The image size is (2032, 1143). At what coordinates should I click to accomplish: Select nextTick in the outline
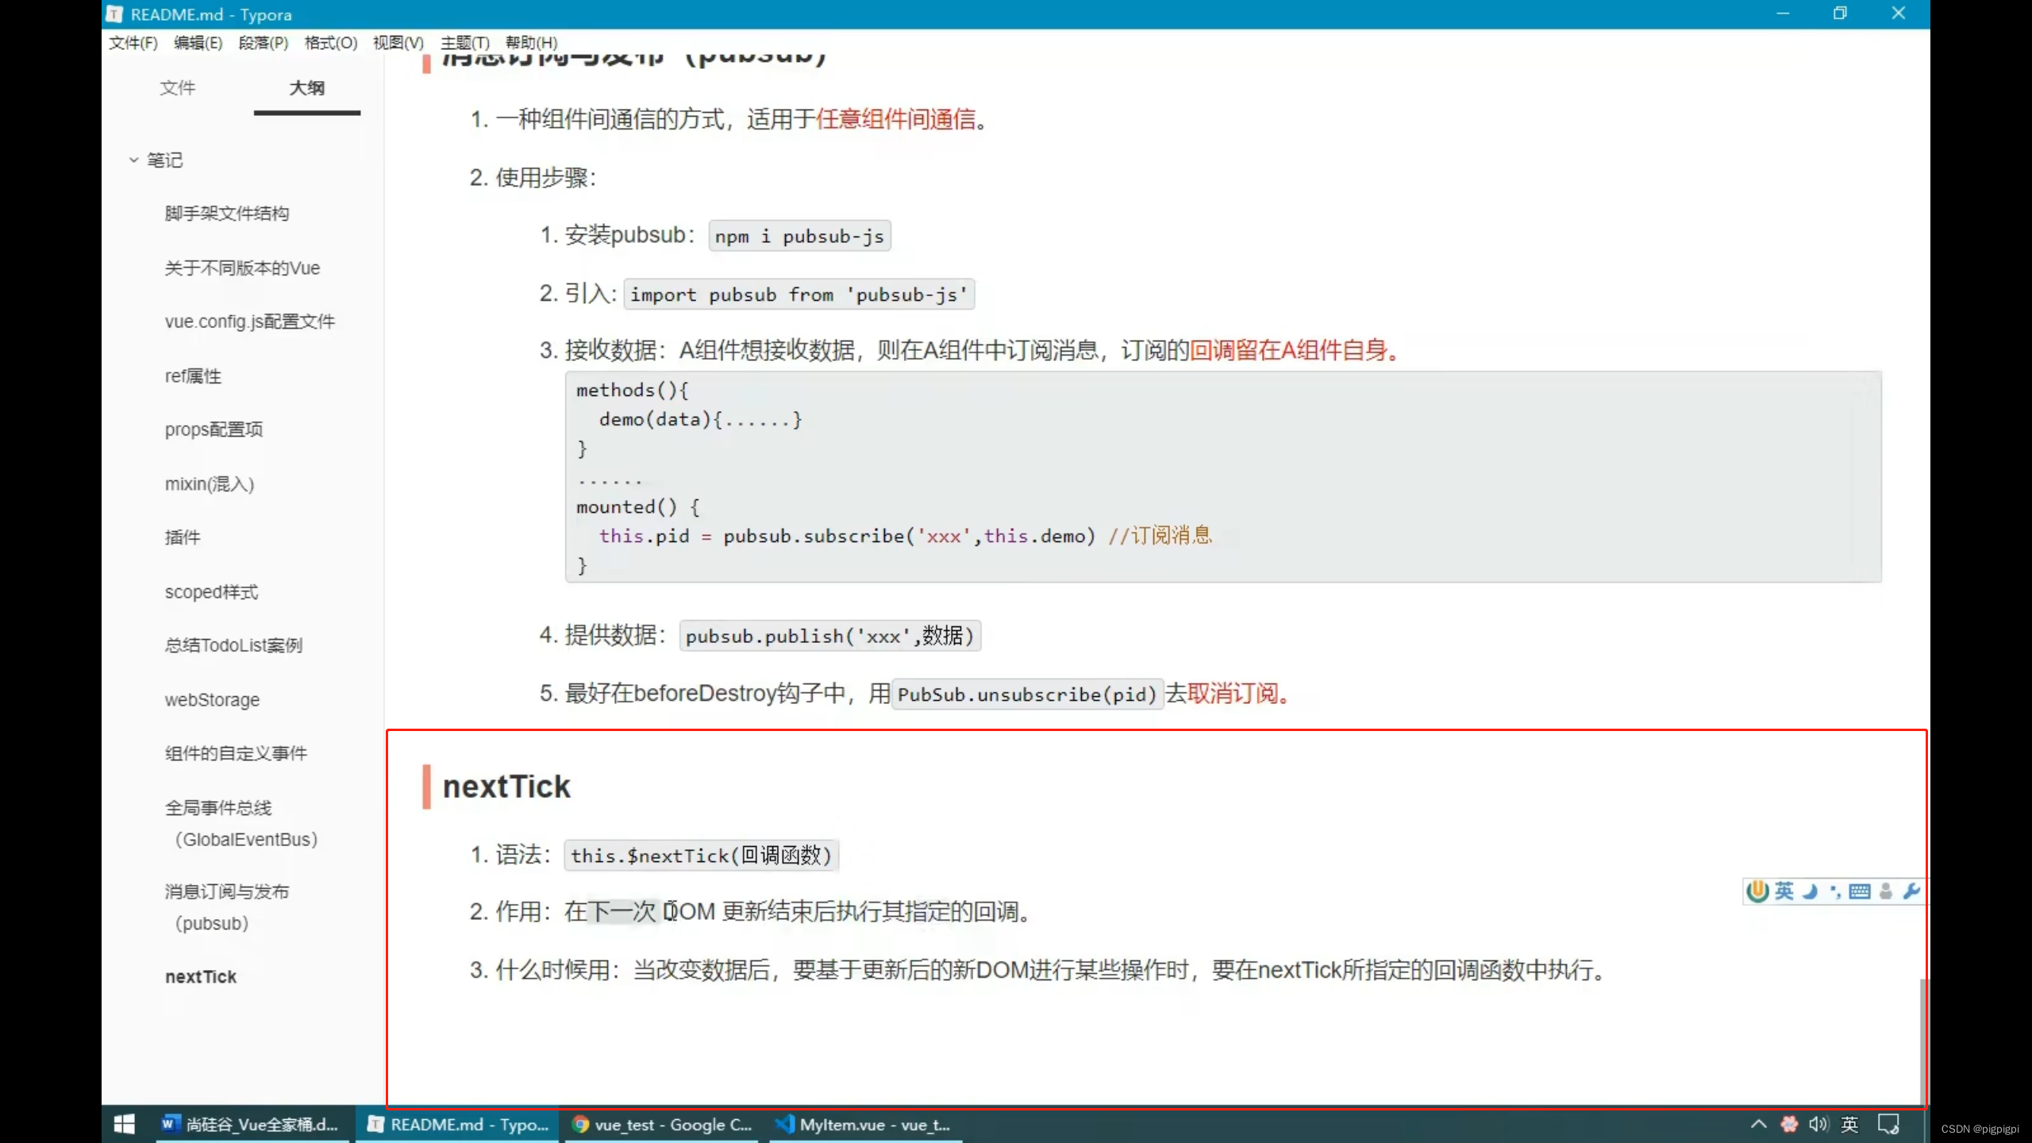tap(201, 977)
